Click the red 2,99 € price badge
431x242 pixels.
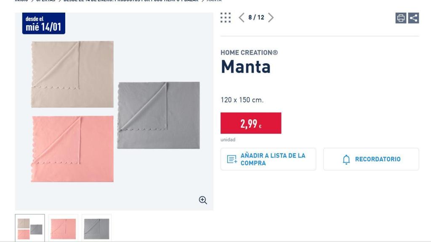click(250, 124)
